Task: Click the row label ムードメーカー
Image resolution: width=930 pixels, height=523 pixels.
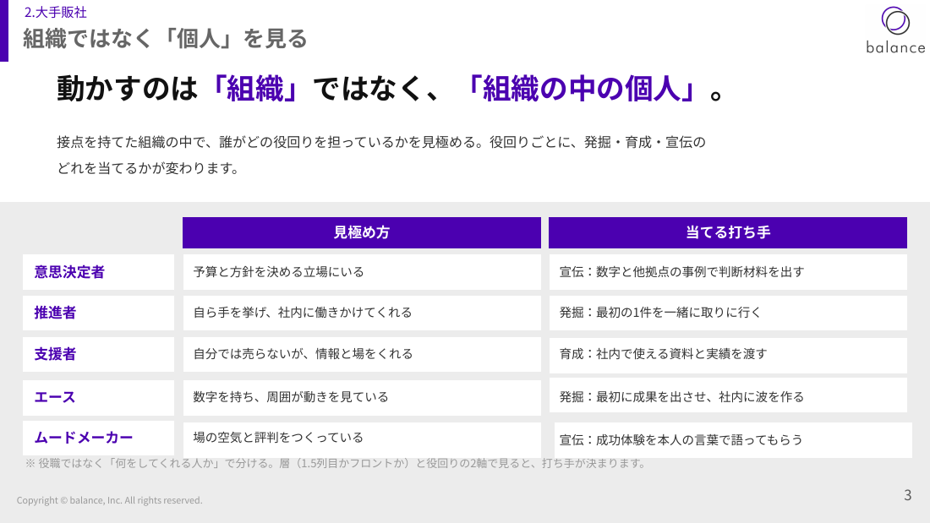Action: coord(98,438)
